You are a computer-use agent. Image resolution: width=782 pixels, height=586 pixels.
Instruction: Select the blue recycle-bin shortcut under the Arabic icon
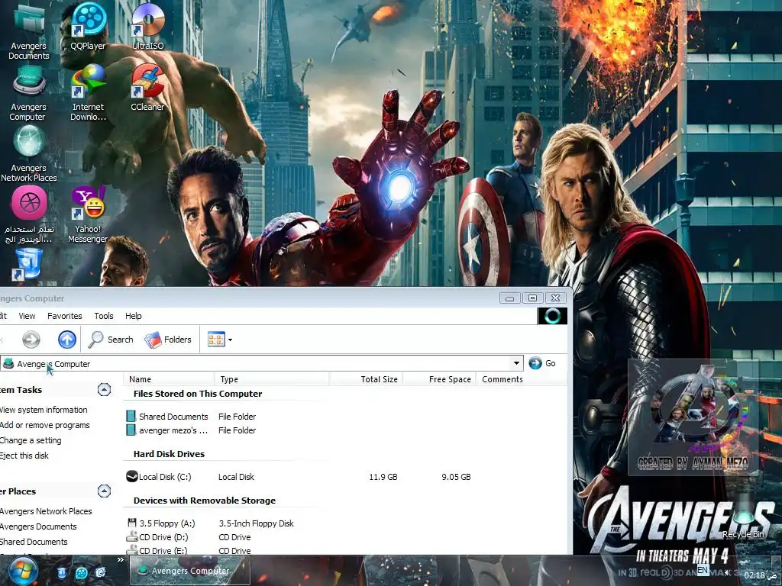27,265
